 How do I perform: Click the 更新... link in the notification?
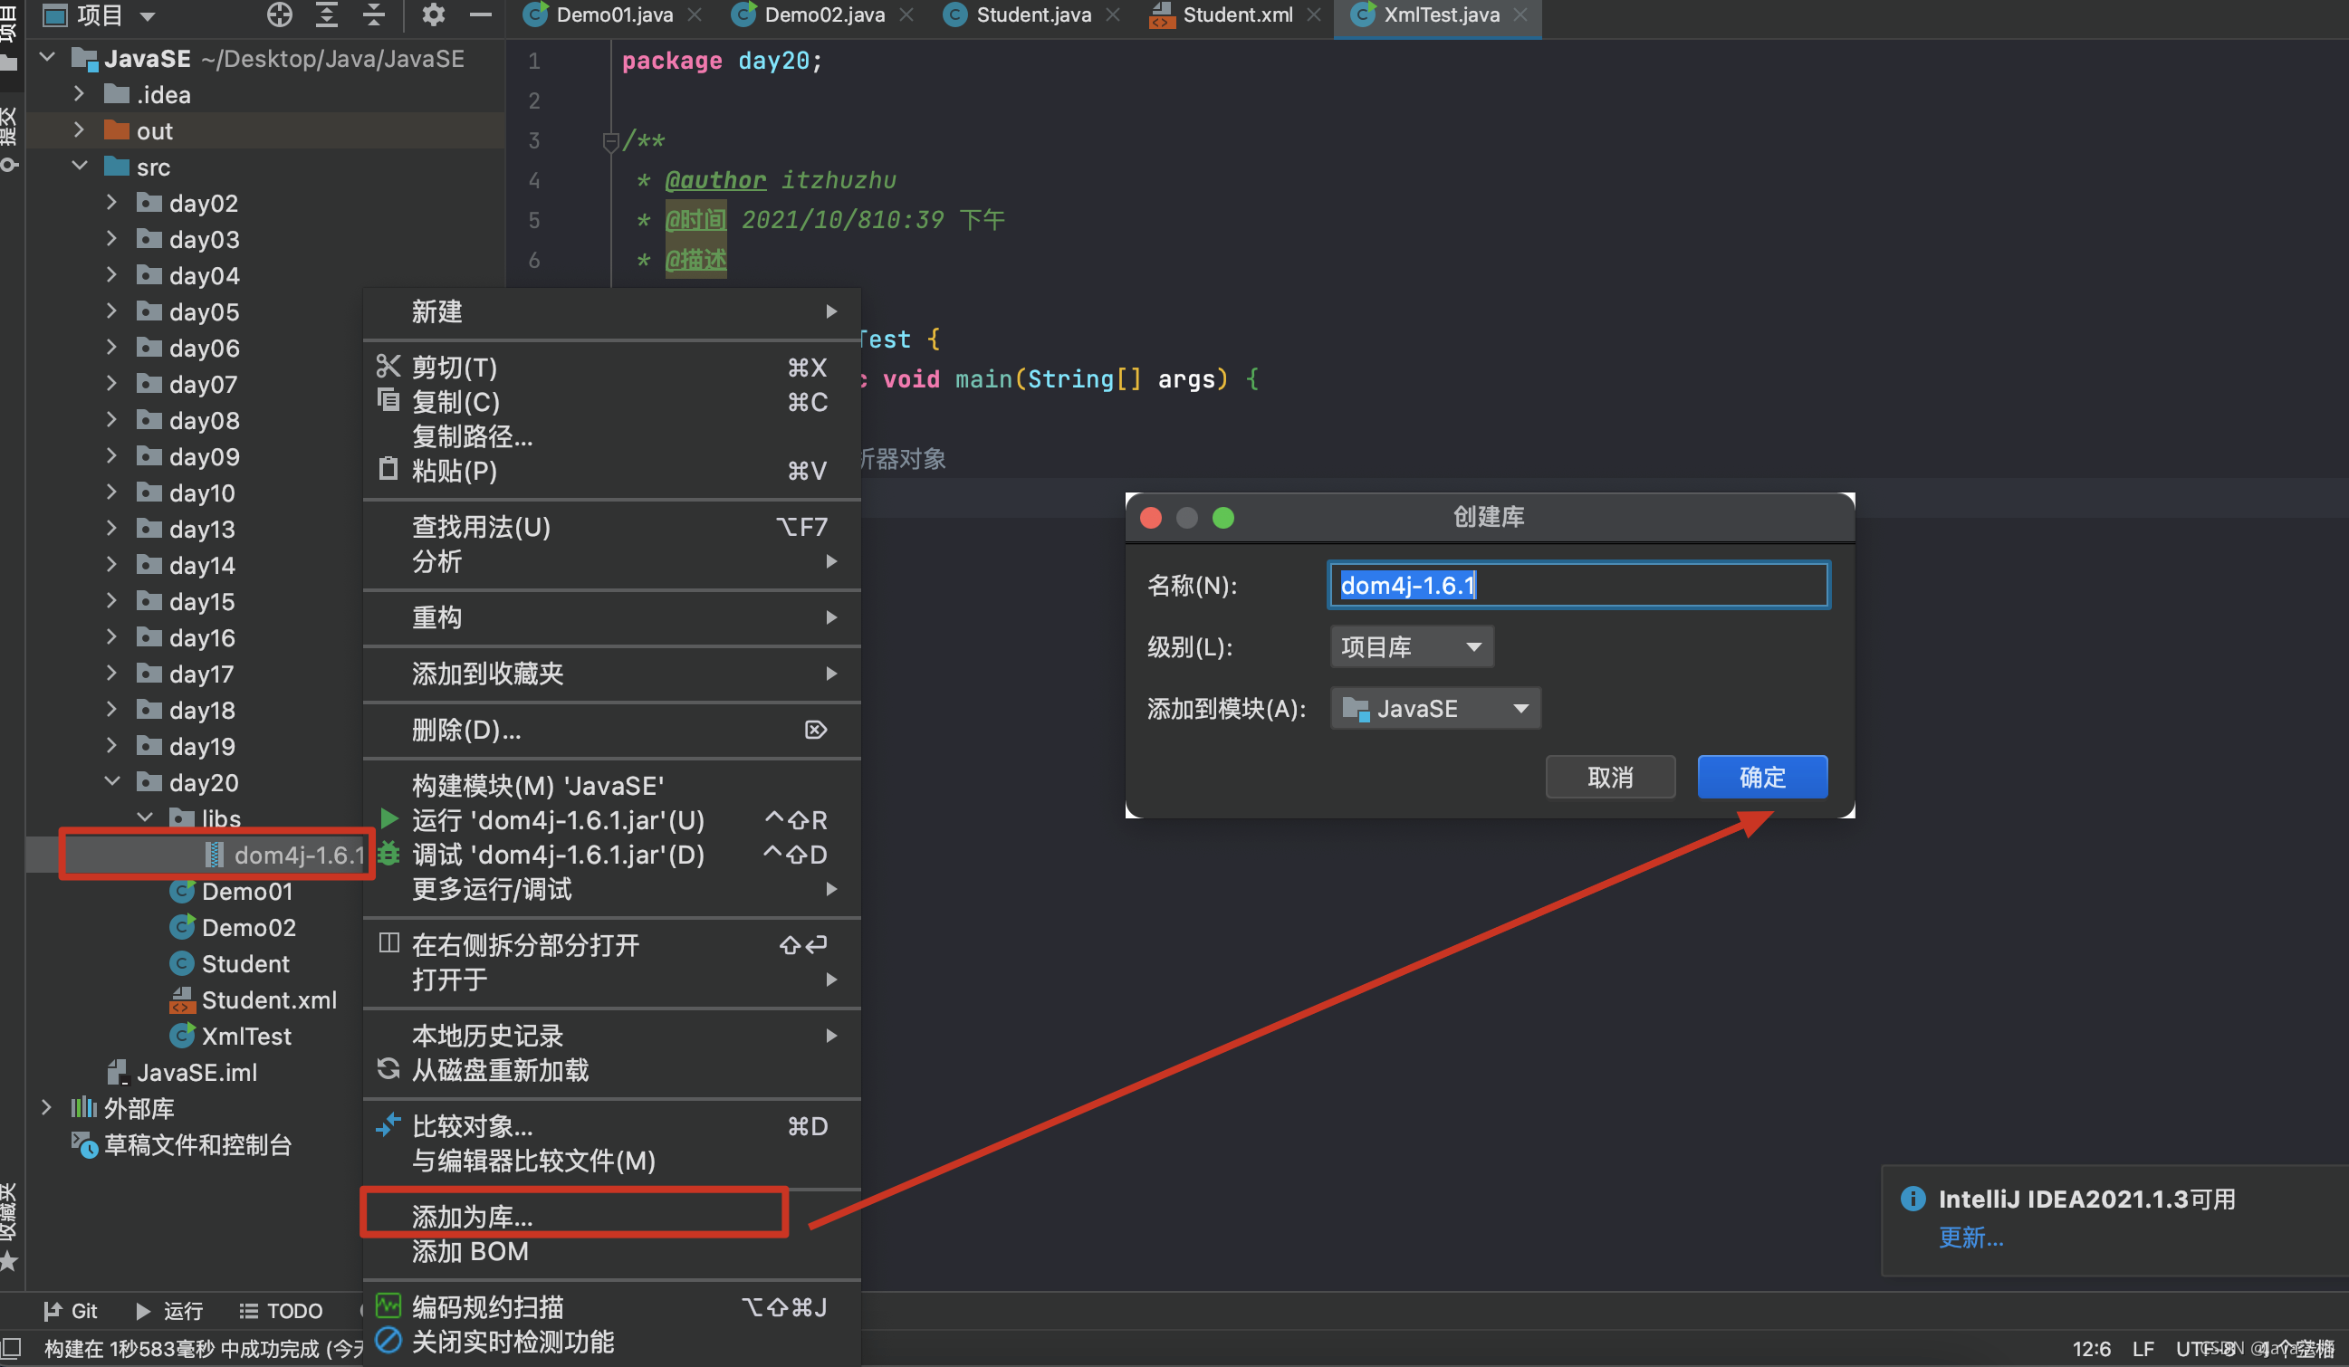1970,1237
